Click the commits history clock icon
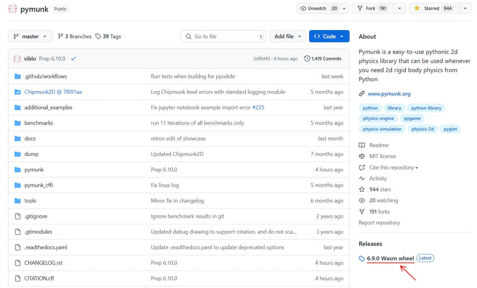The width and height of the screenshot is (477, 288). [307, 58]
